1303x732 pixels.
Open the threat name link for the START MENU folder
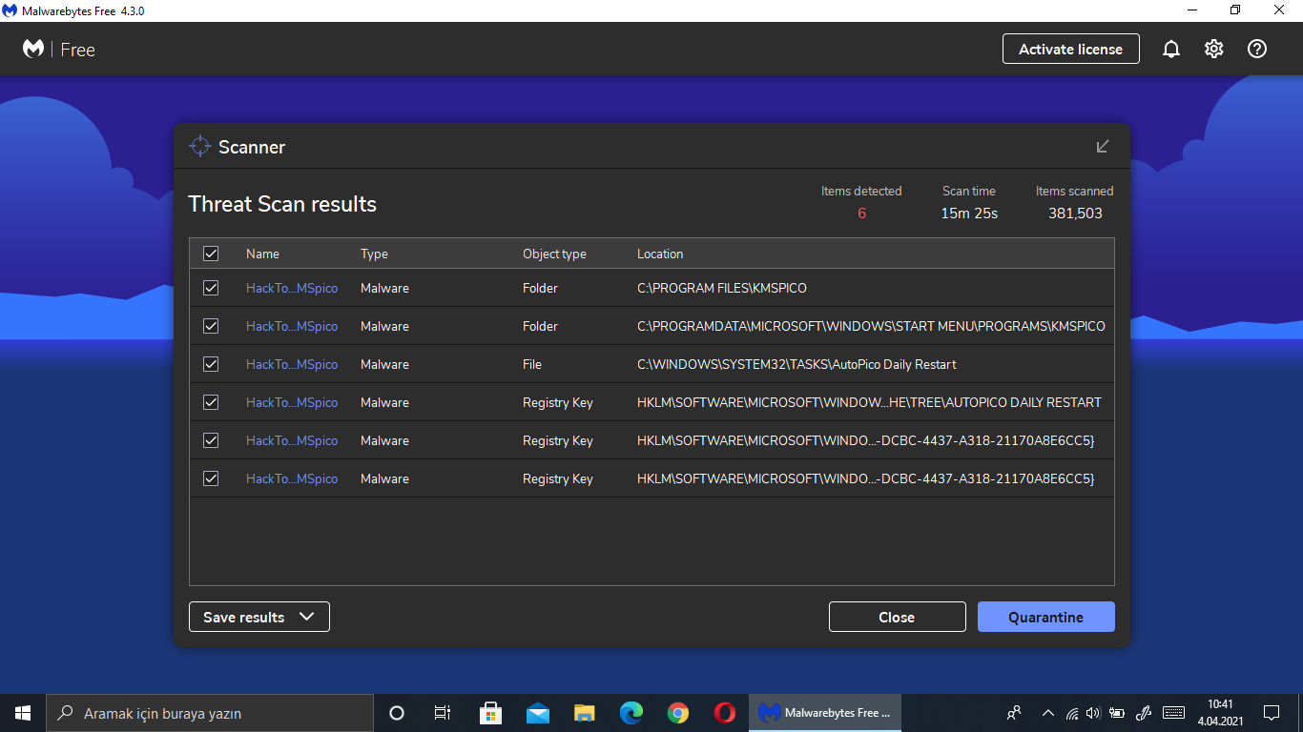tap(292, 326)
